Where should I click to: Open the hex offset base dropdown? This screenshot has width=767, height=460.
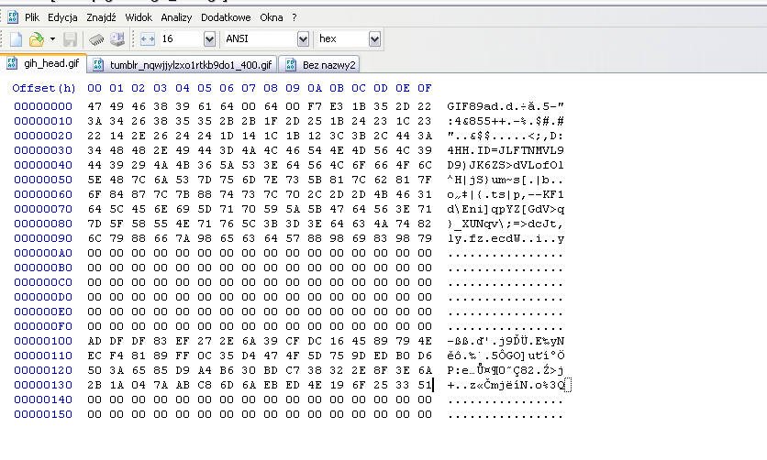[x=374, y=38]
